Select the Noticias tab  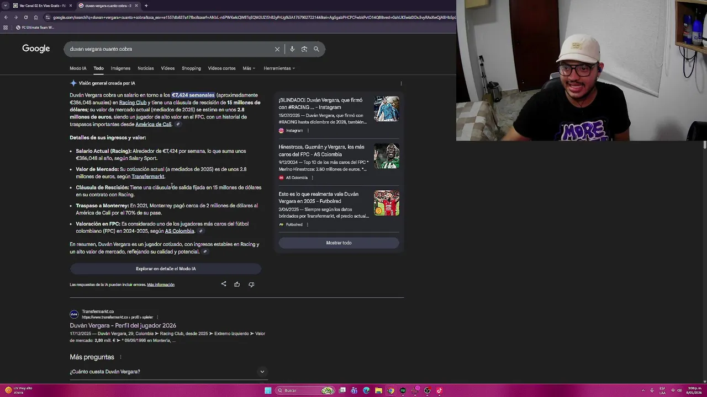tap(146, 68)
